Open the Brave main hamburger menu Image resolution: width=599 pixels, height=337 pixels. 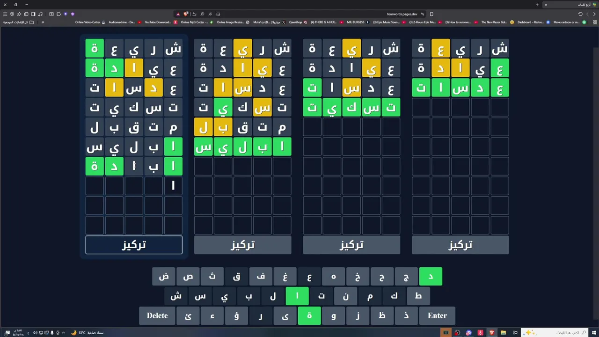[x=5, y=14]
